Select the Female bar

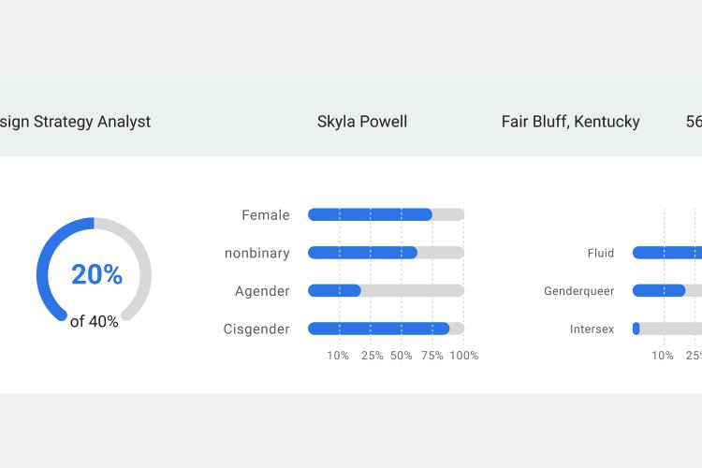pos(386,214)
